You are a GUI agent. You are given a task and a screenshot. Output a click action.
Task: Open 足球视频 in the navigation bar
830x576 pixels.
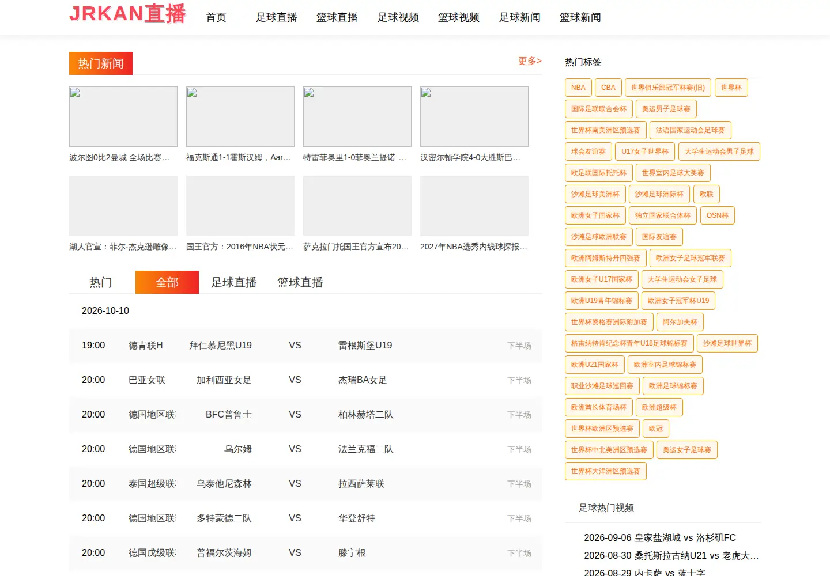[x=398, y=17]
